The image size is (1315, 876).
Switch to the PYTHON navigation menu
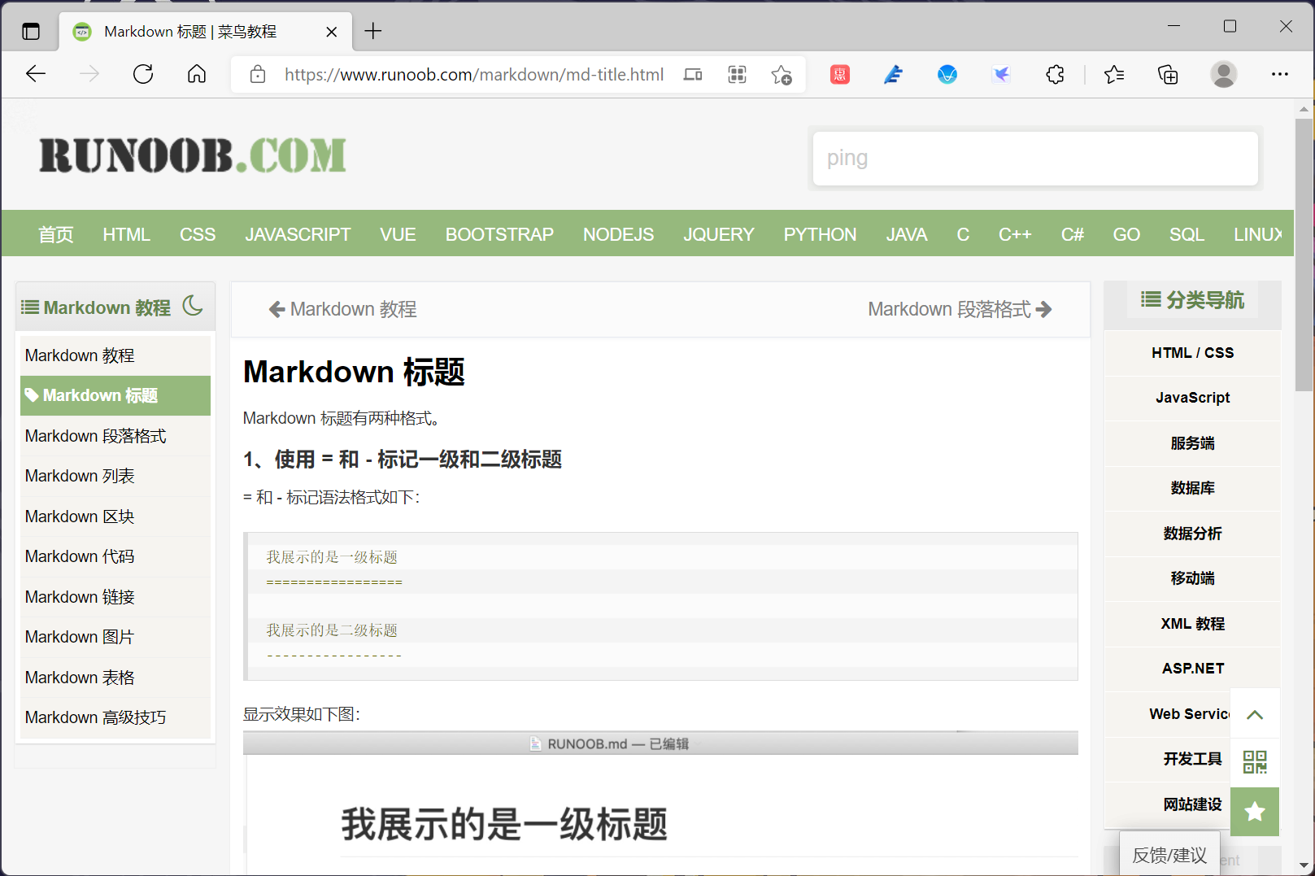(x=820, y=234)
